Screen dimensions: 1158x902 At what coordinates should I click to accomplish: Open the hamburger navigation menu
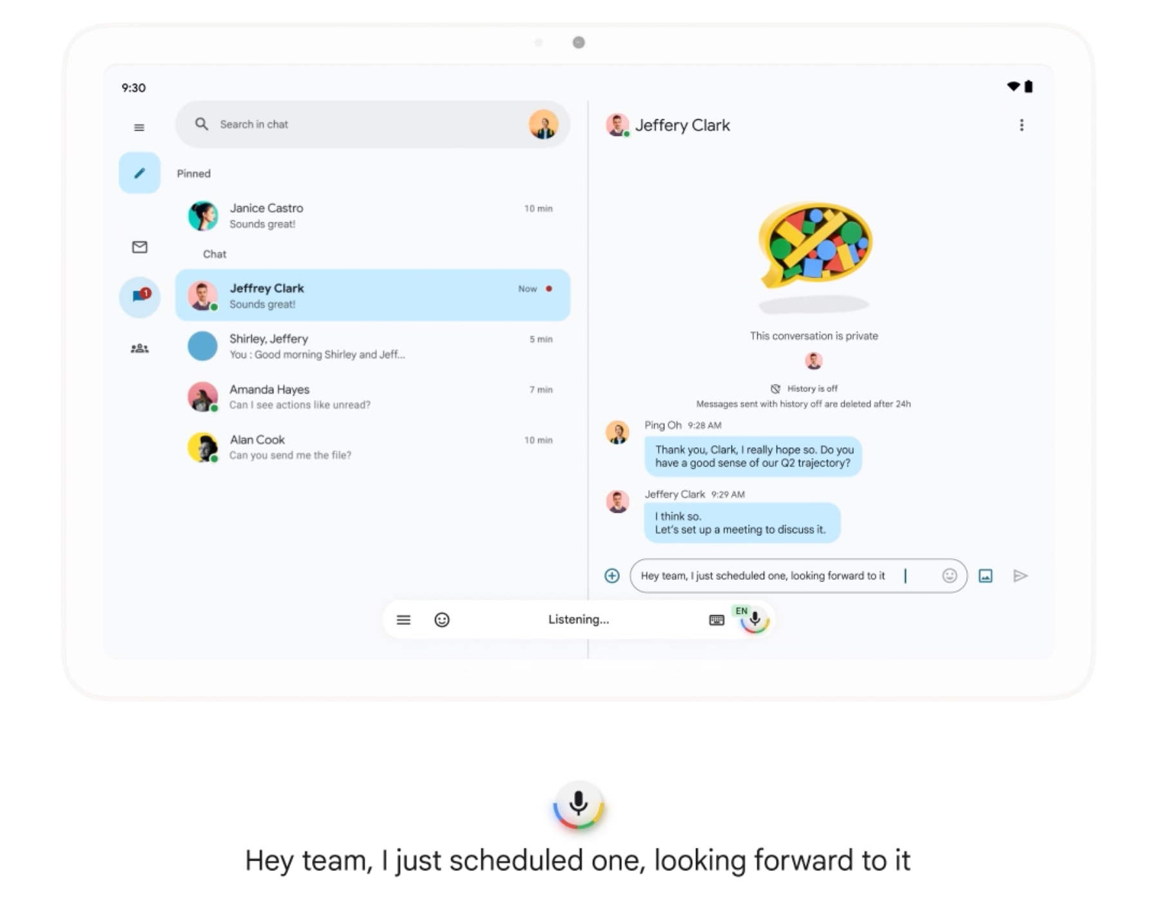[139, 128]
